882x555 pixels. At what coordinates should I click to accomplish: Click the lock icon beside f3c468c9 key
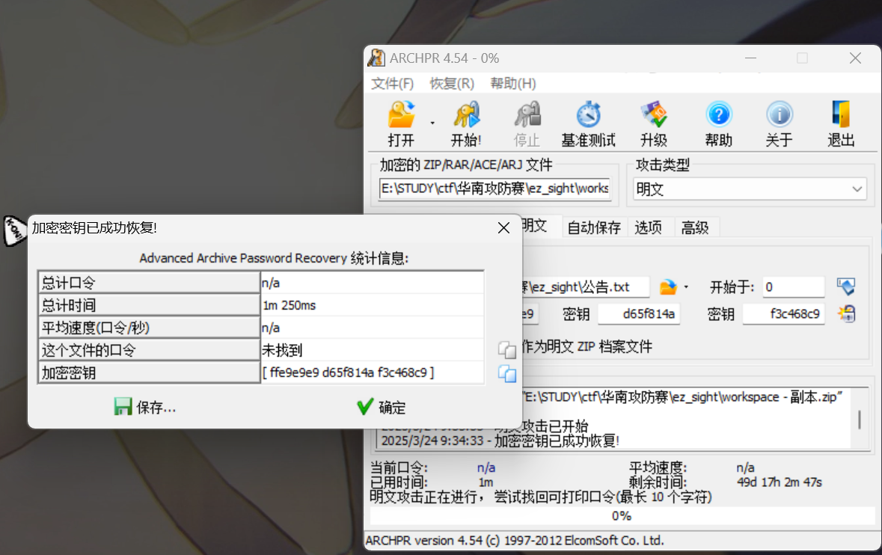point(847,313)
